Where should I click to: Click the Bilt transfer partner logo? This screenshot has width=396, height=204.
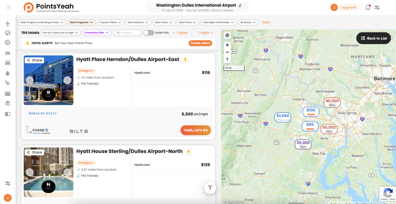point(79,131)
